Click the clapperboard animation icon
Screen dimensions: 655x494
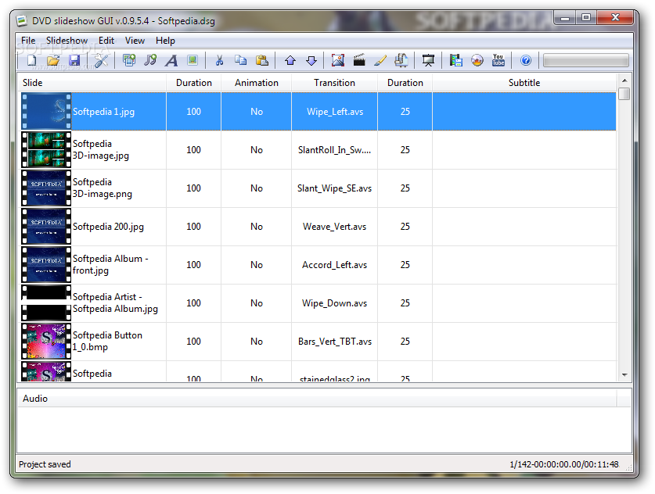point(359,60)
